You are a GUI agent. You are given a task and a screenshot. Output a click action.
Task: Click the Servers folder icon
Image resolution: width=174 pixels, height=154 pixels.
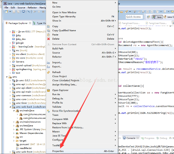click(13, 62)
